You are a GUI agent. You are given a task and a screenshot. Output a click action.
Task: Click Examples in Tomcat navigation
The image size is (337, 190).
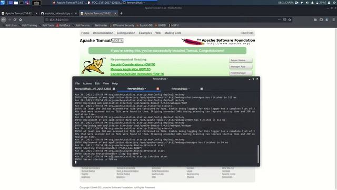pyautogui.click(x=145, y=33)
